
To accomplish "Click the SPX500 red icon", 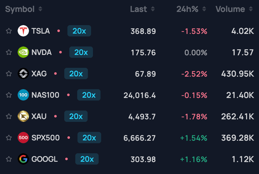I will 23,138.
